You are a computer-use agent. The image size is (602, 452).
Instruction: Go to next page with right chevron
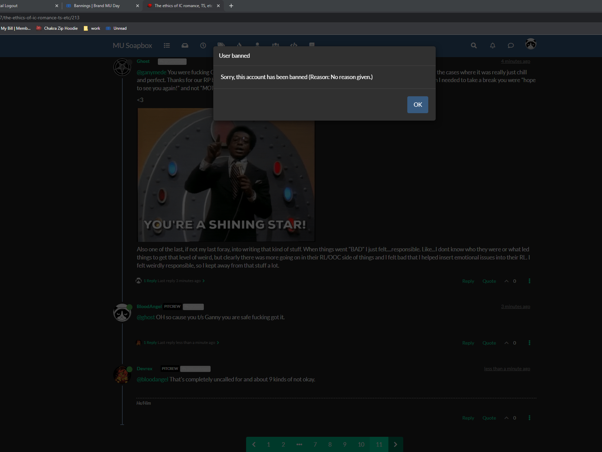[395, 445]
